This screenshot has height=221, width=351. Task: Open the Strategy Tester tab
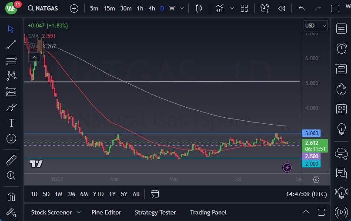tap(155, 212)
